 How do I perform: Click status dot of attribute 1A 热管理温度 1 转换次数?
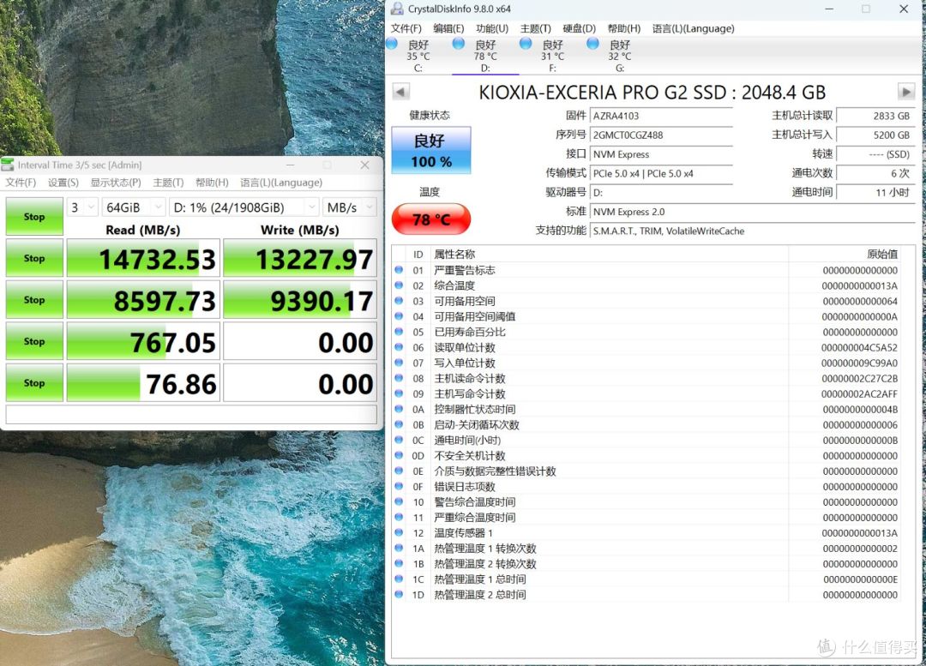399,548
